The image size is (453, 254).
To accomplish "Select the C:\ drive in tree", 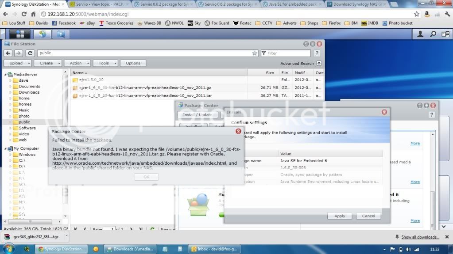I will tap(22, 160).
